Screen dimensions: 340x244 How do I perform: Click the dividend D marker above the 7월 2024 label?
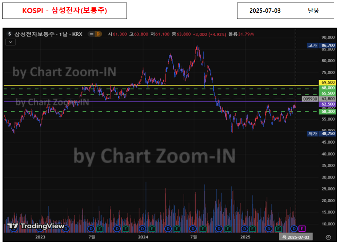[193, 229]
